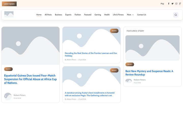183x114 pixels.
Task: Select the Health menu item
Action: click(107, 15)
